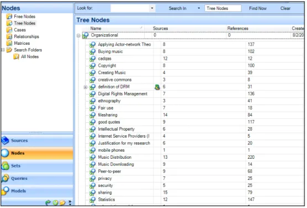Switch to the Models navigation pane
This screenshot has height=208, width=307.
click(x=37, y=191)
